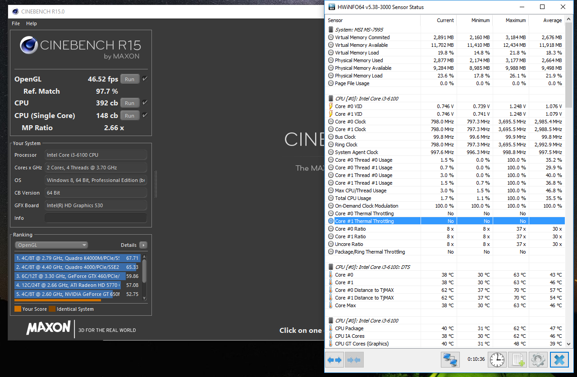
Task: Click CPU [#0] Intel Core i3-6100 DTS chip icon
Action: 331,267
